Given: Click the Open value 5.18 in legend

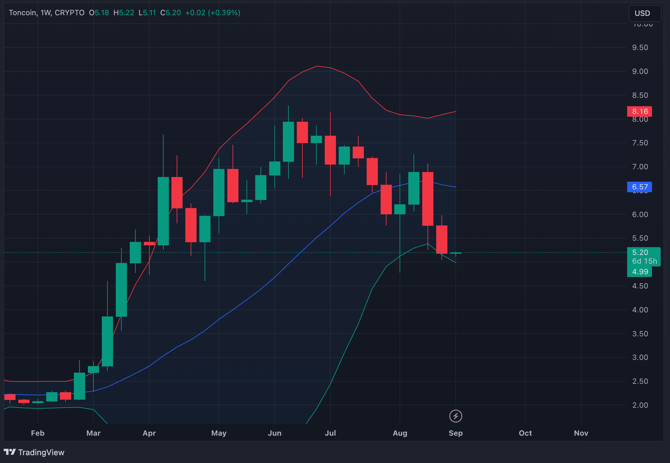Looking at the screenshot, I should tap(102, 13).
